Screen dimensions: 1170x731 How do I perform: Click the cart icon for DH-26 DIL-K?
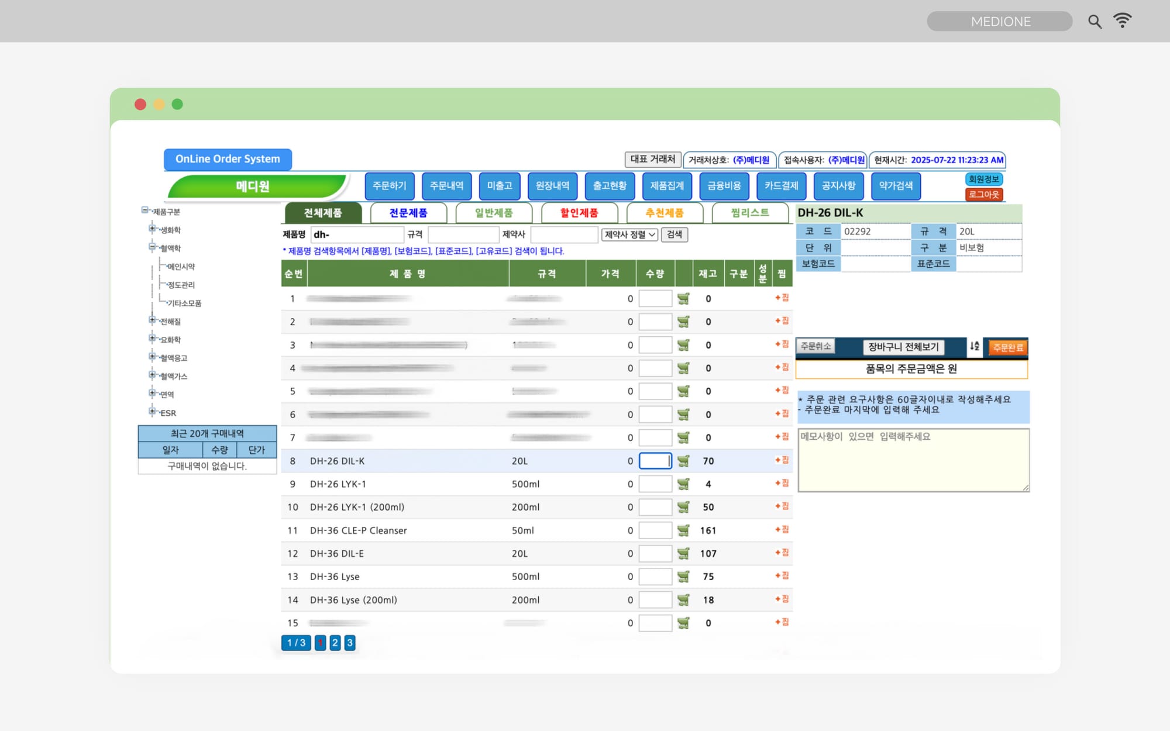coord(683,461)
